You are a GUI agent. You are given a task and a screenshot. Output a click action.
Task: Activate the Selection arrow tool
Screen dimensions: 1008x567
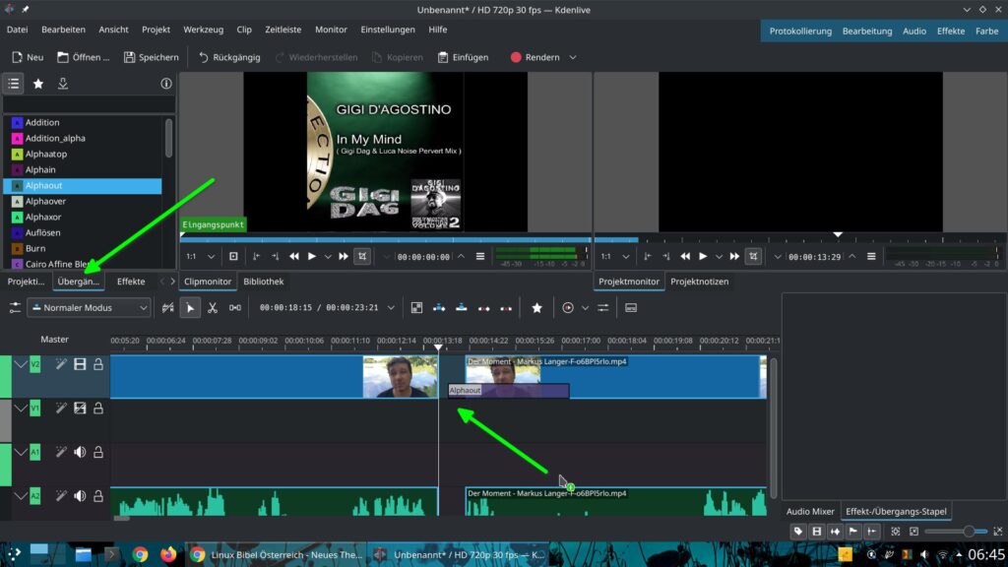(190, 308)
